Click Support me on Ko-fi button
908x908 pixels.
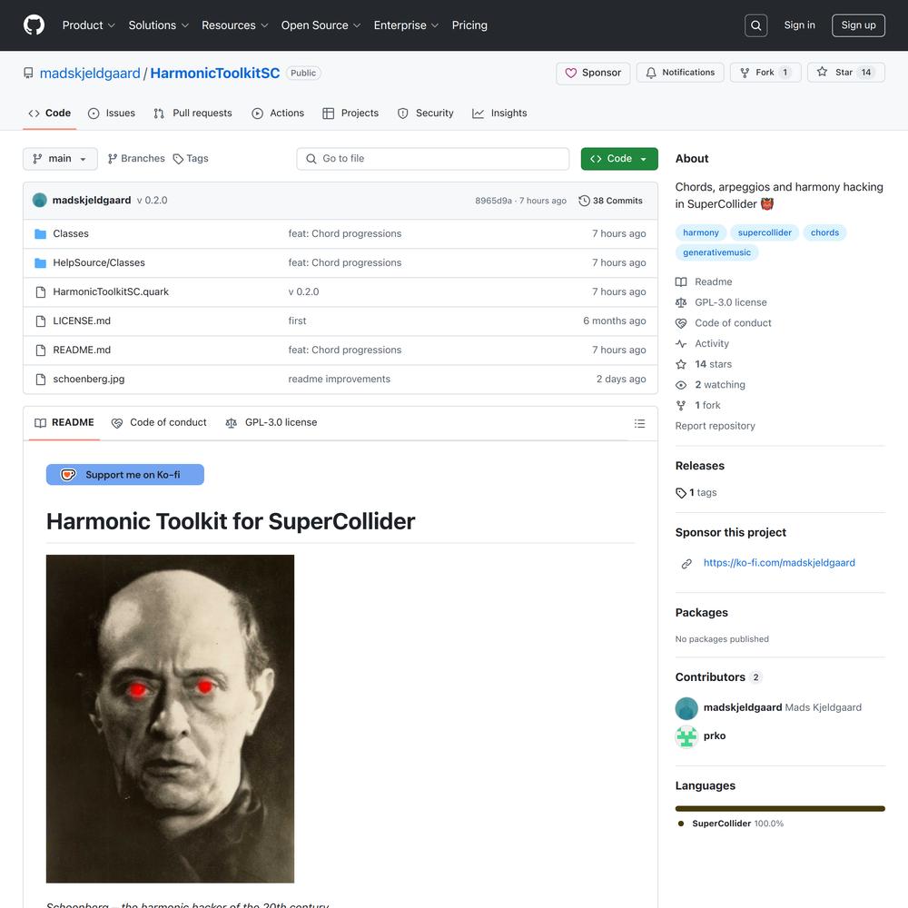tap(125, 474)
